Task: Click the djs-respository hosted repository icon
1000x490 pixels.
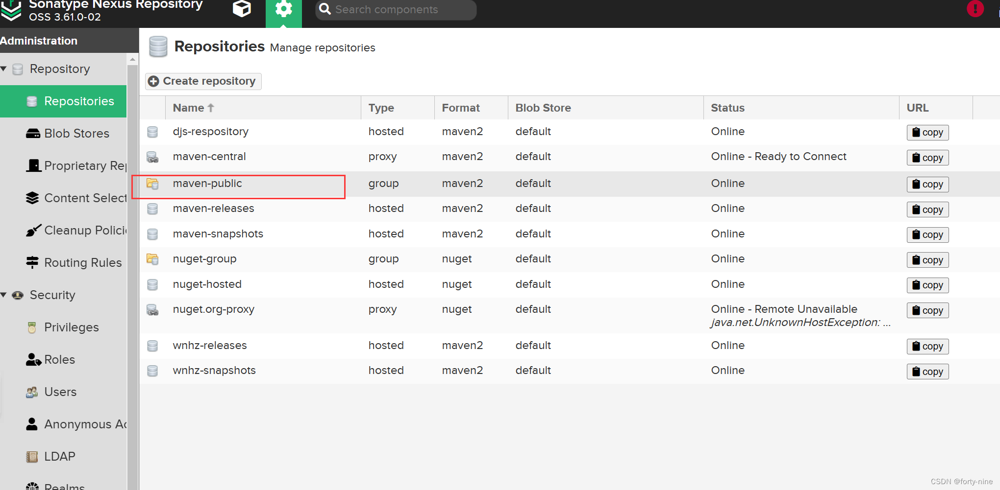Action: 152,132
